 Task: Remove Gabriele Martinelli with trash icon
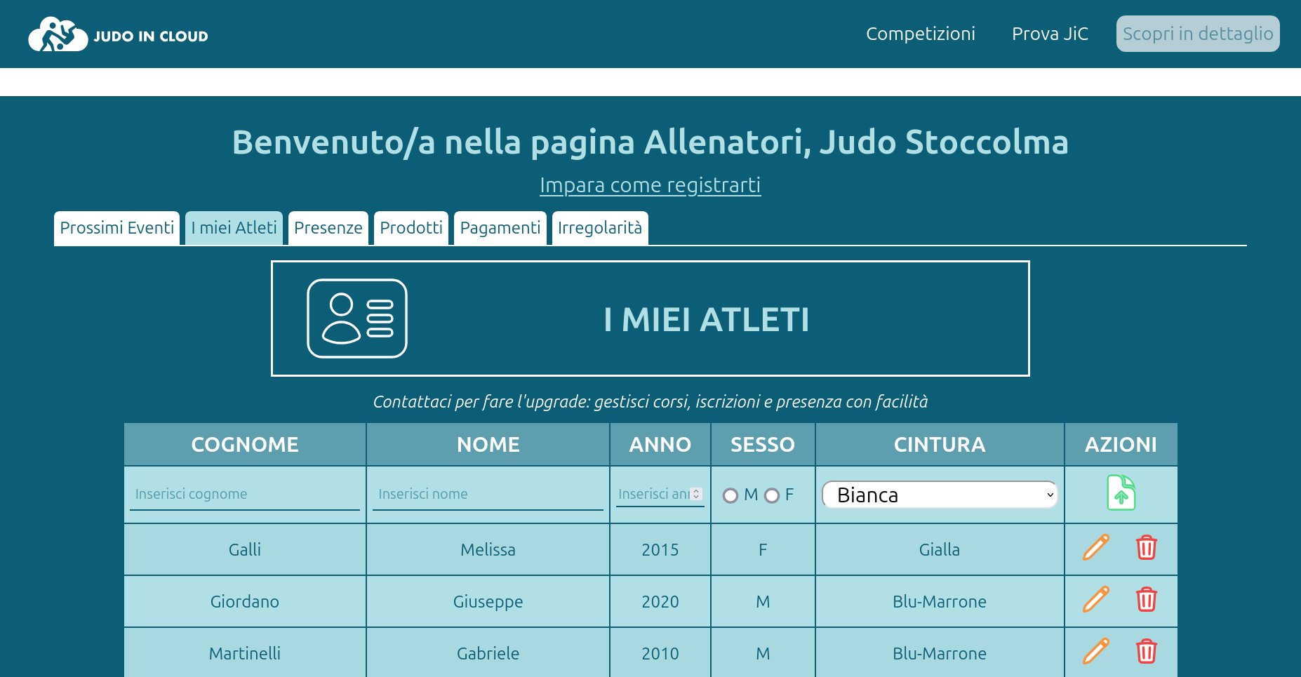(1146, 652)
